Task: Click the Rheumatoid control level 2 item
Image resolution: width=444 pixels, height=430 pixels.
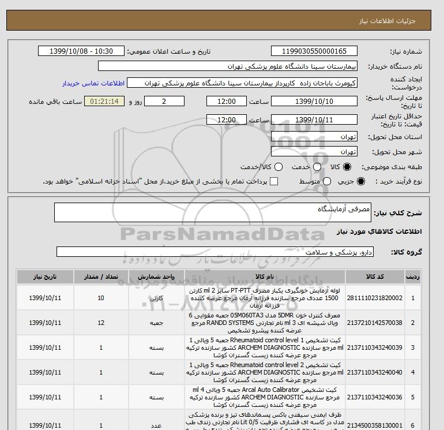Action: 265,372
